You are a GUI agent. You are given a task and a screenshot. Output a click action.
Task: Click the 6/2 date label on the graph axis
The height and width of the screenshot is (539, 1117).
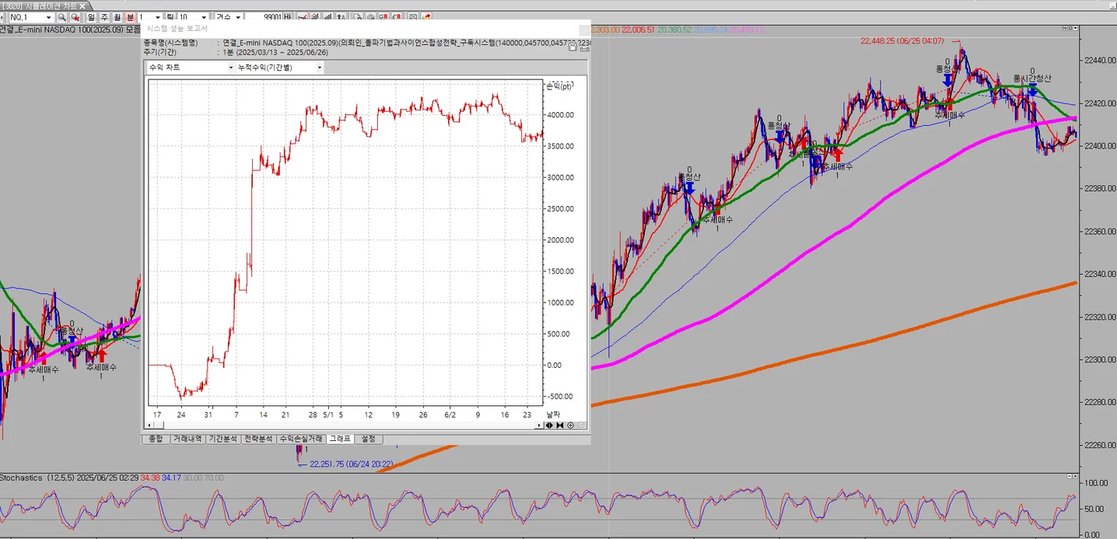pyautogui.click(x=450, y=415)
